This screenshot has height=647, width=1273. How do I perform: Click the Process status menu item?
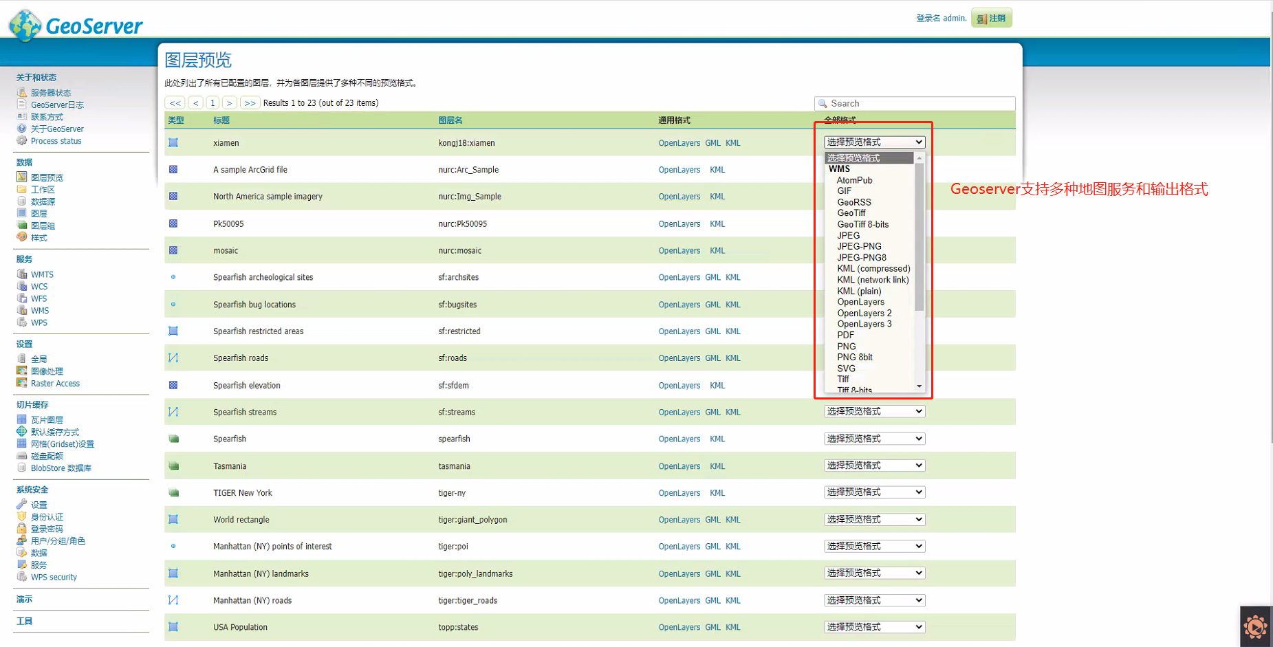point(55,140)
